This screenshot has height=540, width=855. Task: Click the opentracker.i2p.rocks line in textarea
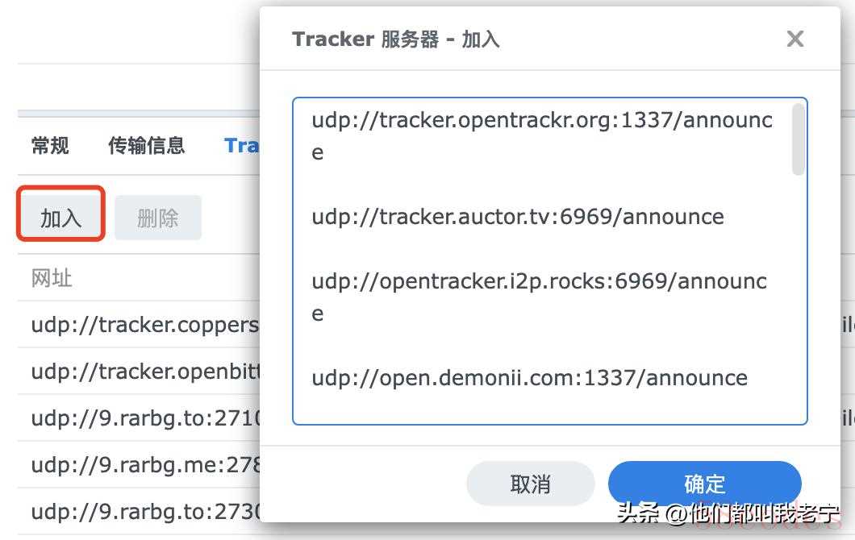pos(540,297)
